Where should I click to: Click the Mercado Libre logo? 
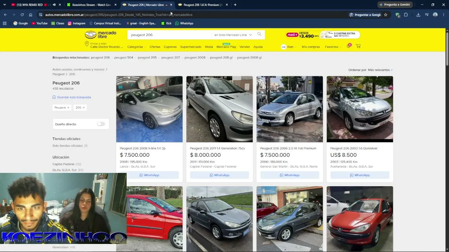[101, 35]
